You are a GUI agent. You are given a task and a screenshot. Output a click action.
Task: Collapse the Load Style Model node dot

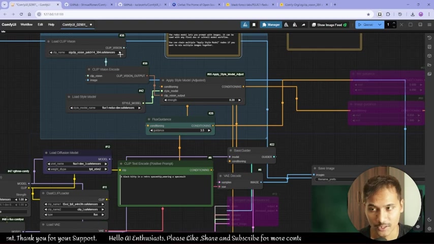[x=69, y=97]
